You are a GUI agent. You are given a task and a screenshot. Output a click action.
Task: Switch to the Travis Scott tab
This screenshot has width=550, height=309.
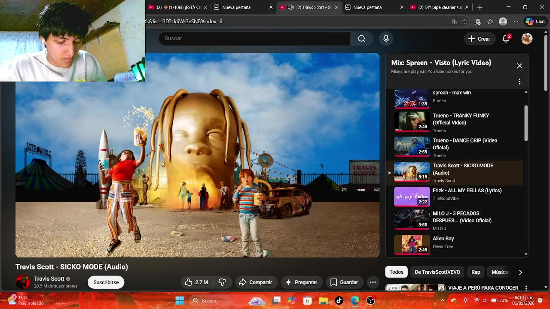pyautogui.click(x=309, y=7)
